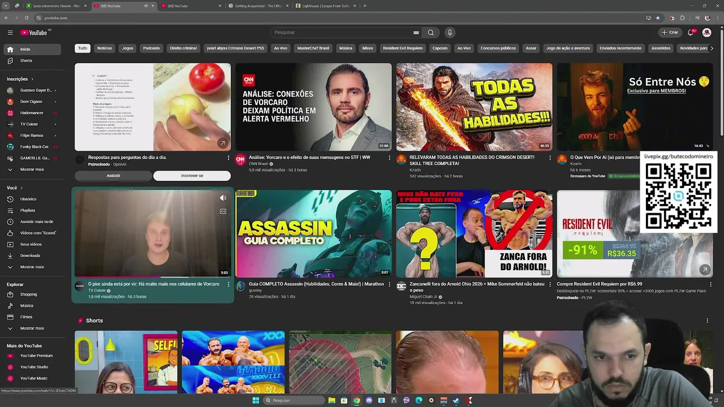Go back with browser back arrow

click(6, 18)
